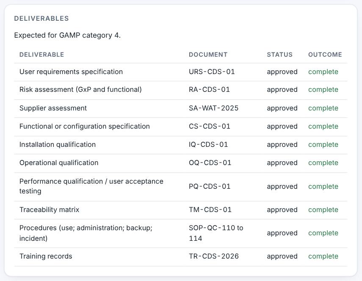Click document RA-CDS-01
This screenshot has height=281, width=362.
(210, 90)
